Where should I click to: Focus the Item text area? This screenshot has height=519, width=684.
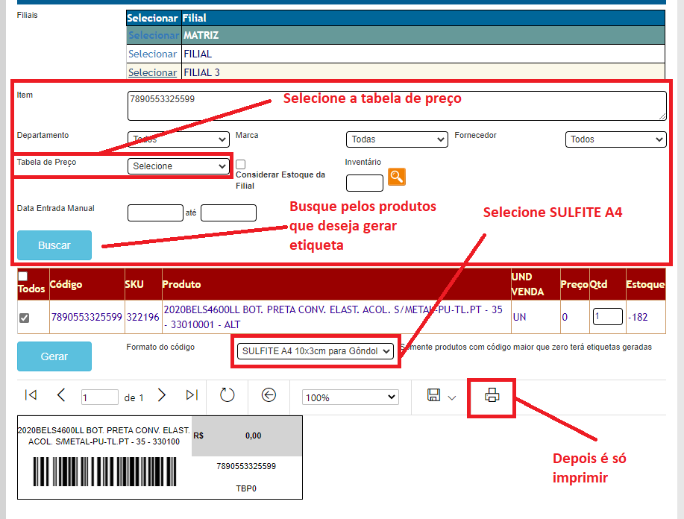click(397, 106)
